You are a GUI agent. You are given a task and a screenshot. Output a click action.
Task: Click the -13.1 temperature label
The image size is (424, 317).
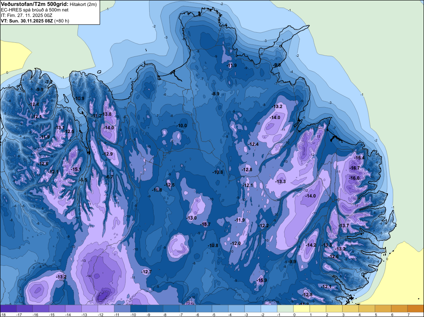click(59, 128)
